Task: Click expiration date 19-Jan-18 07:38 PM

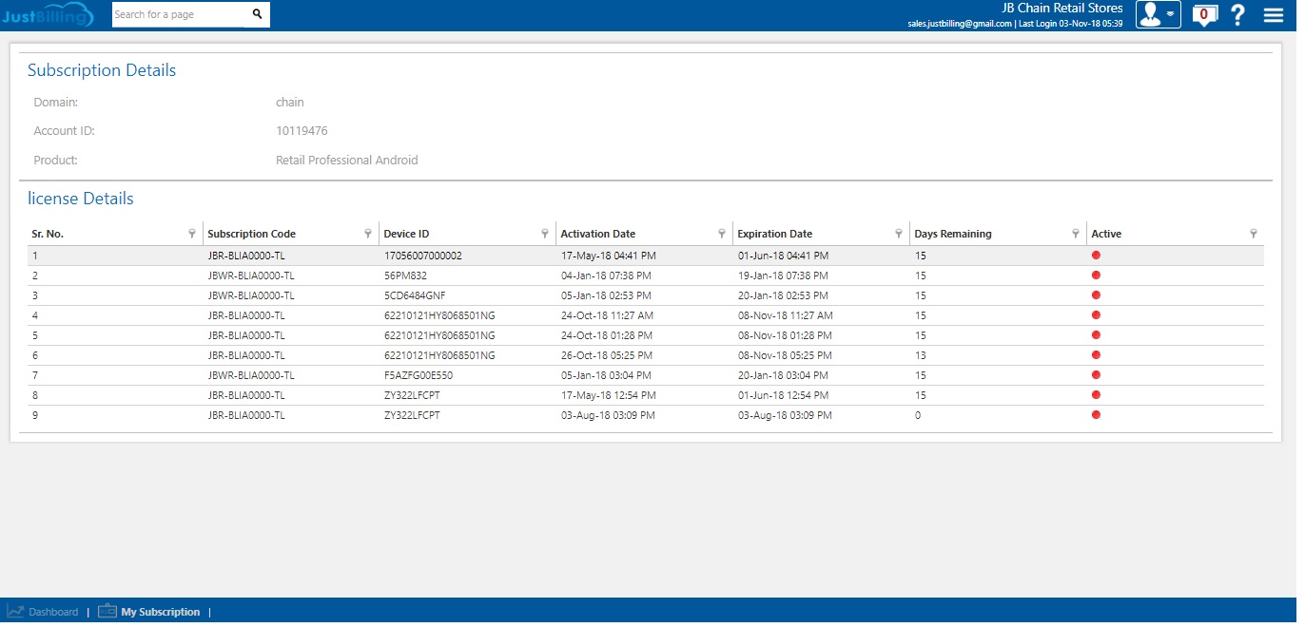Action: 783,275
